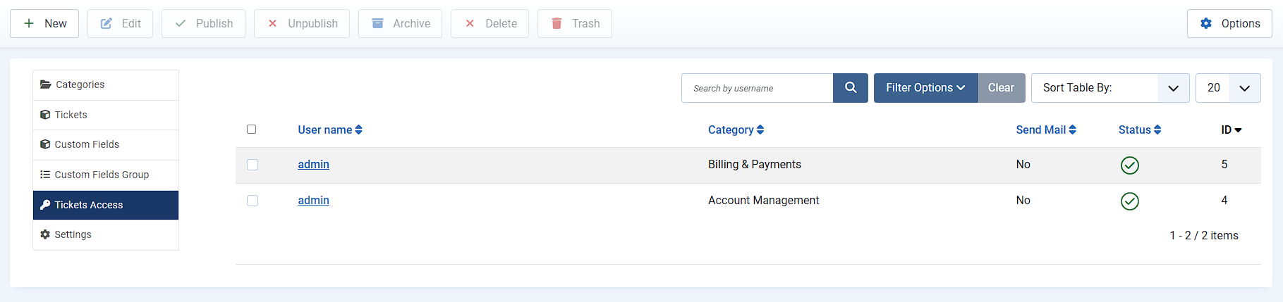Clear the search filters
The width and height of the screenshot is (1283, 302).
pos(1001,88)
